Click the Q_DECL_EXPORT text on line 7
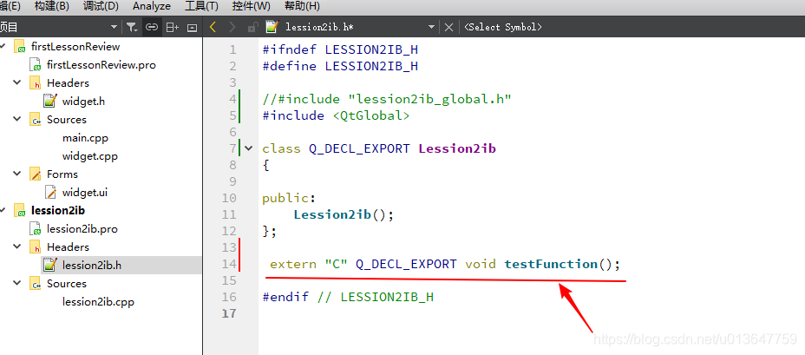This screenshot has height=355, width=805. [x=359, y=148]
